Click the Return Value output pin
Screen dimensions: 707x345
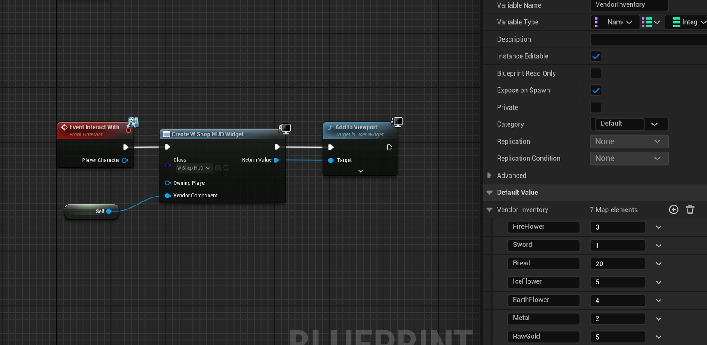pyautogui.click(x=276, y=160)
